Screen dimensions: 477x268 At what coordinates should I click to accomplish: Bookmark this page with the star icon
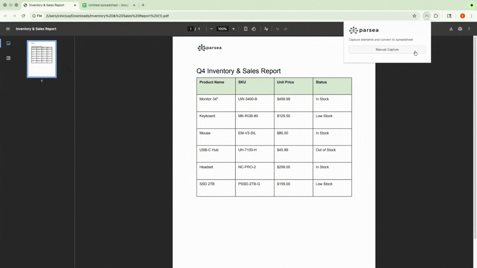[414, 16]
